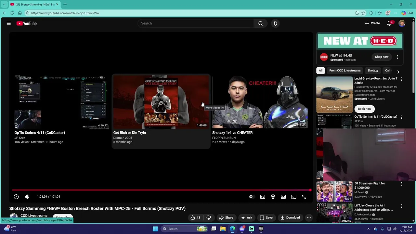Toggle closed captions in the player

[x=263, y=197]
